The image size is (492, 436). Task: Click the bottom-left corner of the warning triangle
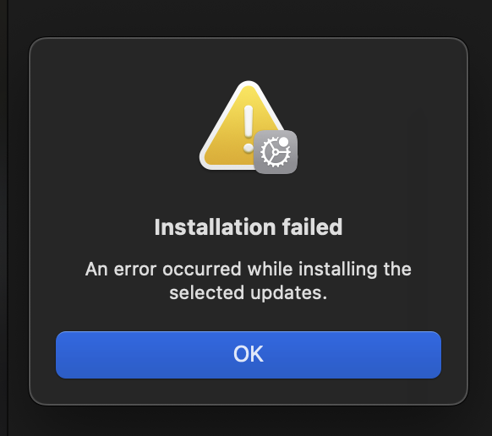click(x=206, y=162)
